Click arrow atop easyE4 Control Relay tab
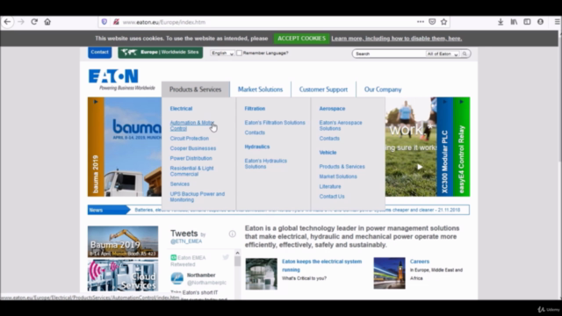Image resolution: width=562 pixels, height=316 pixels. click(461, 102)
